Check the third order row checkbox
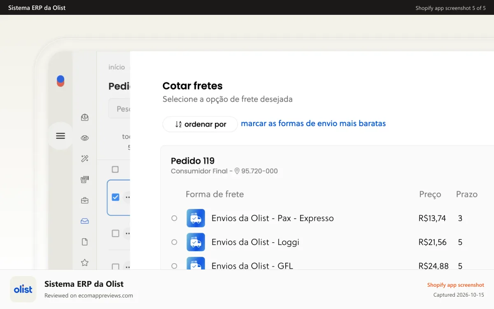 click(x=115, y=267)
